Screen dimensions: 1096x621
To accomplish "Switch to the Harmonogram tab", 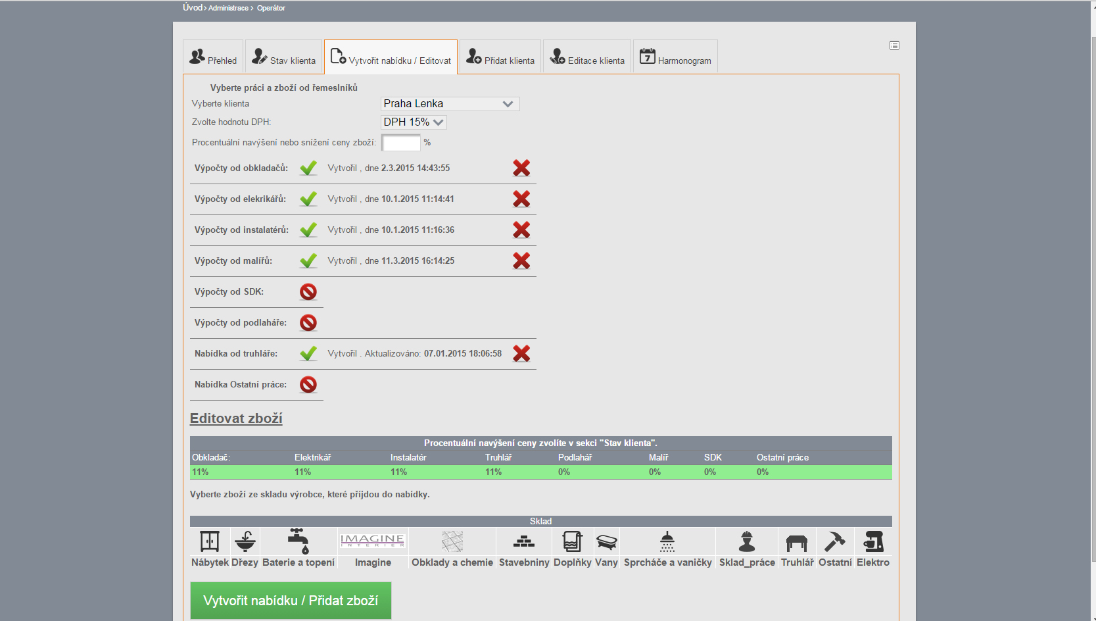I will tap(675, 58).
